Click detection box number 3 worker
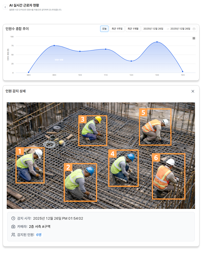The height and width of the screenshot is (254, 202). click(93, 131)
